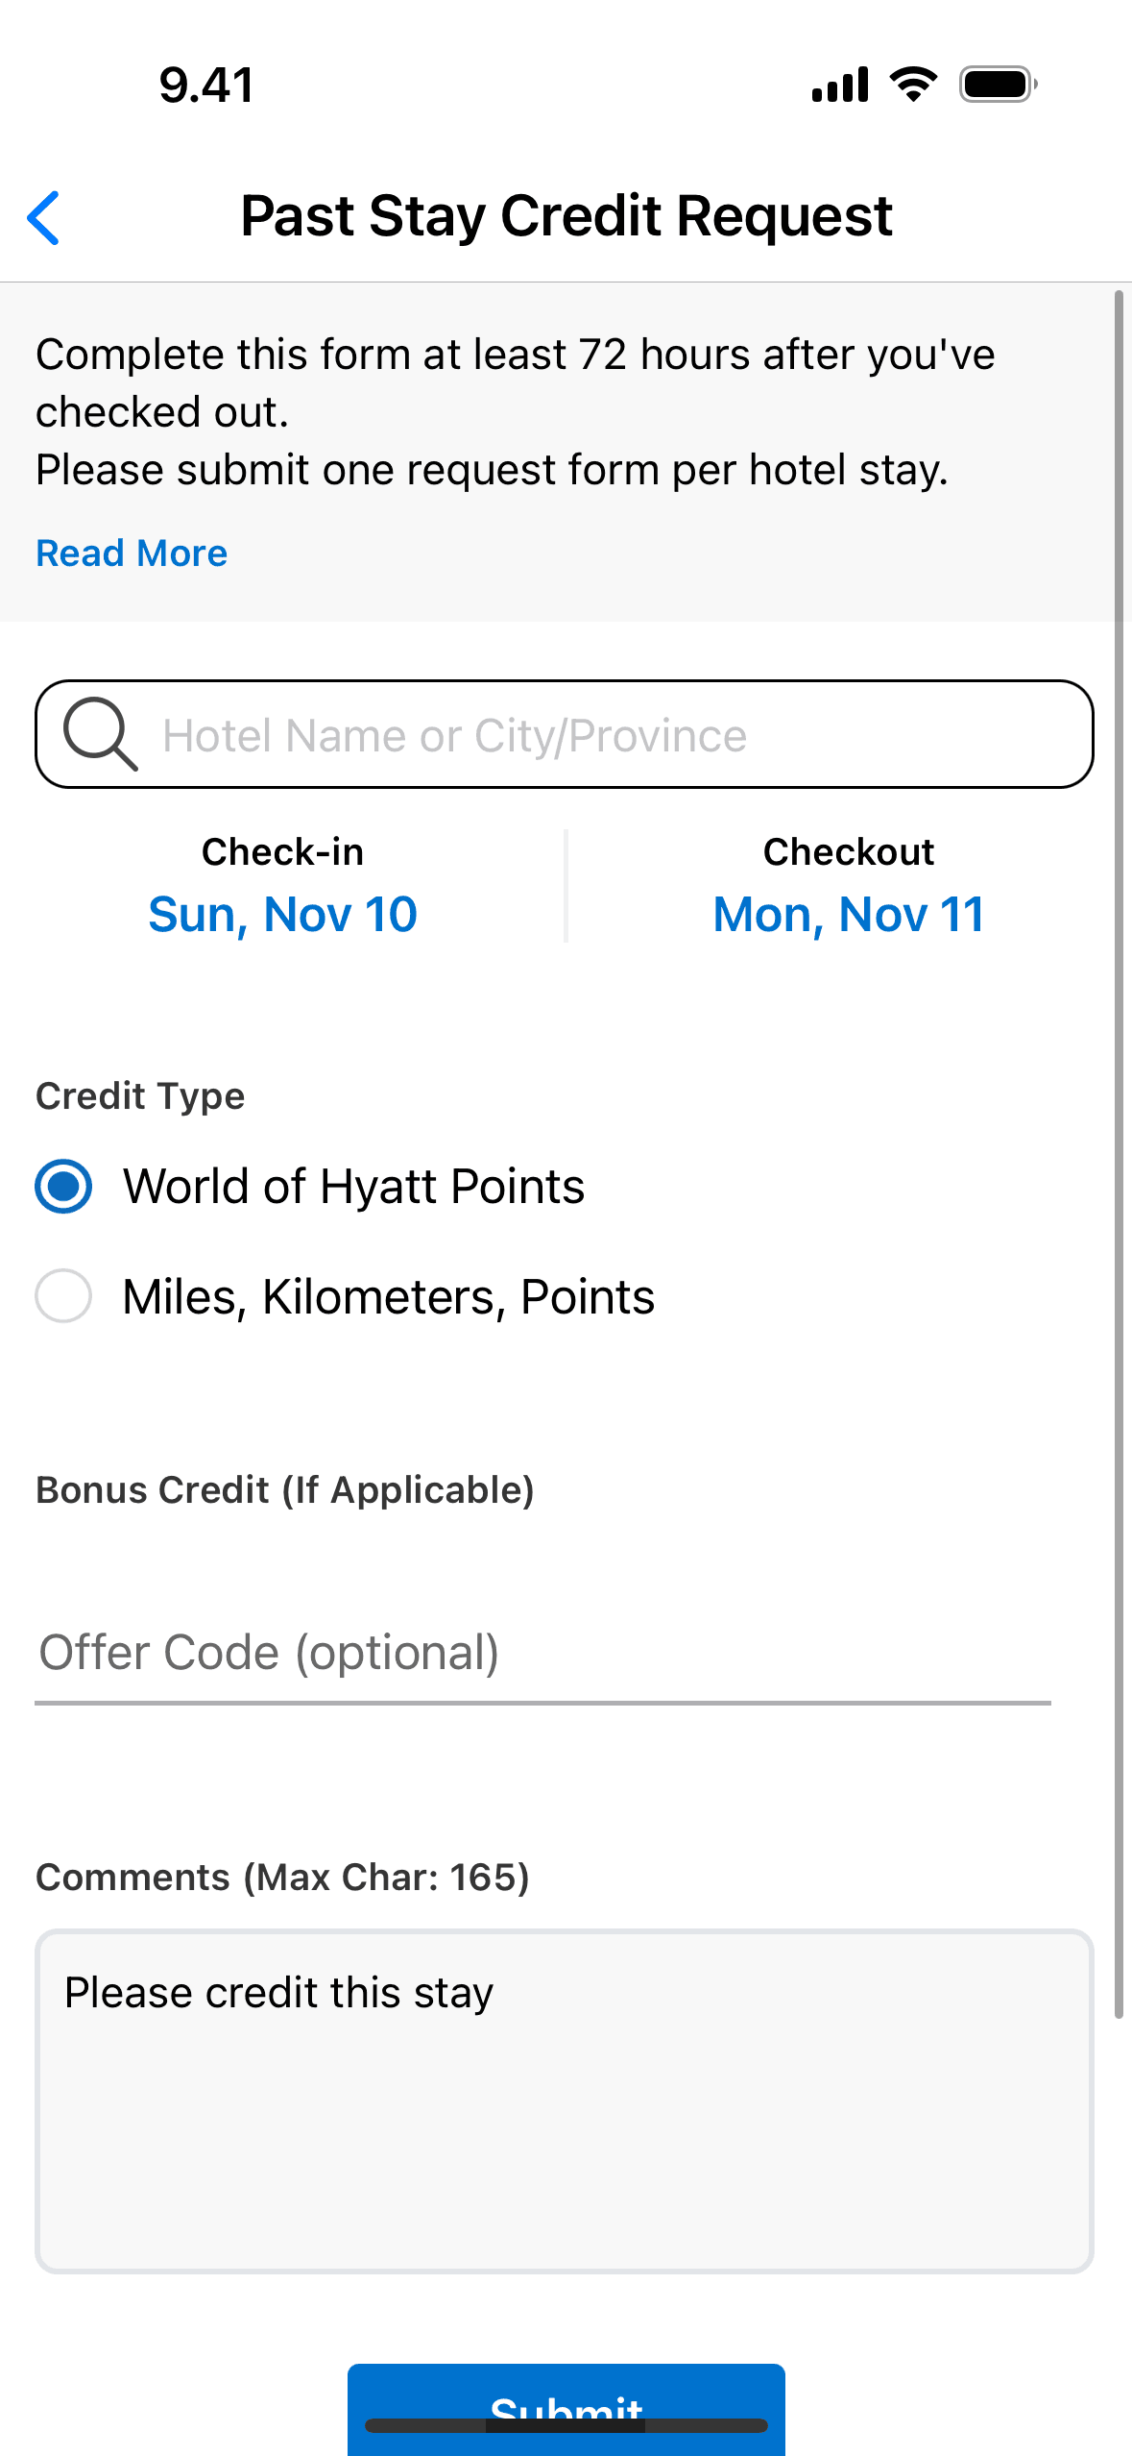Click the vertical scrollbar on right
1132x2456 pixels.
pyautogui.click(x=1119, y=1153)
